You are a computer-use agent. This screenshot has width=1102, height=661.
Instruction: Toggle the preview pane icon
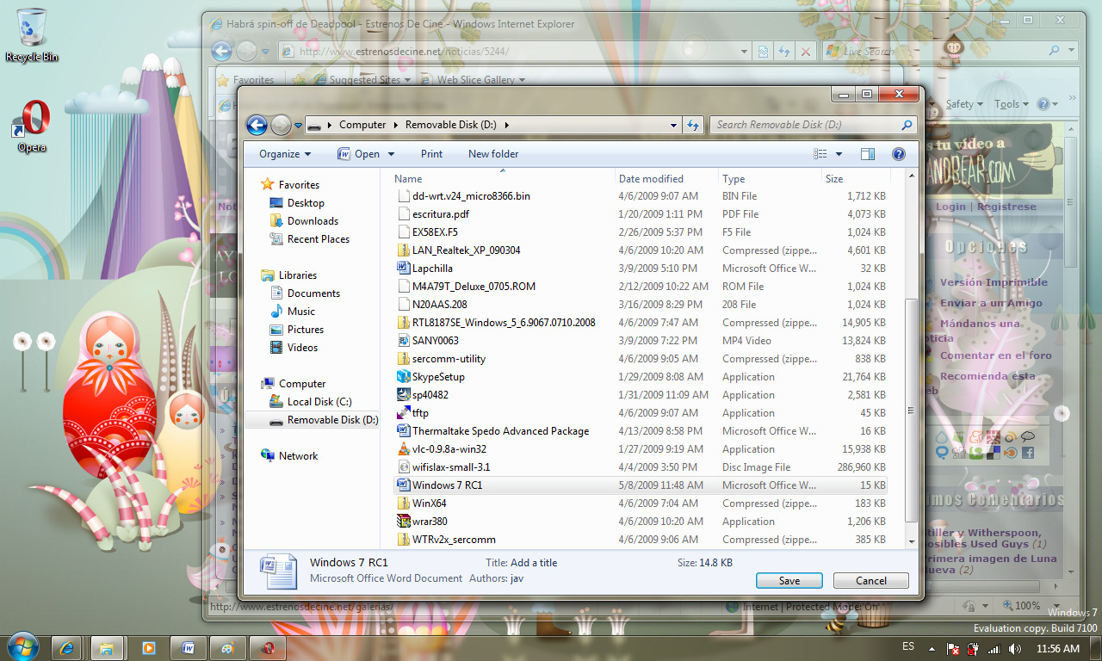pos(868,154)
